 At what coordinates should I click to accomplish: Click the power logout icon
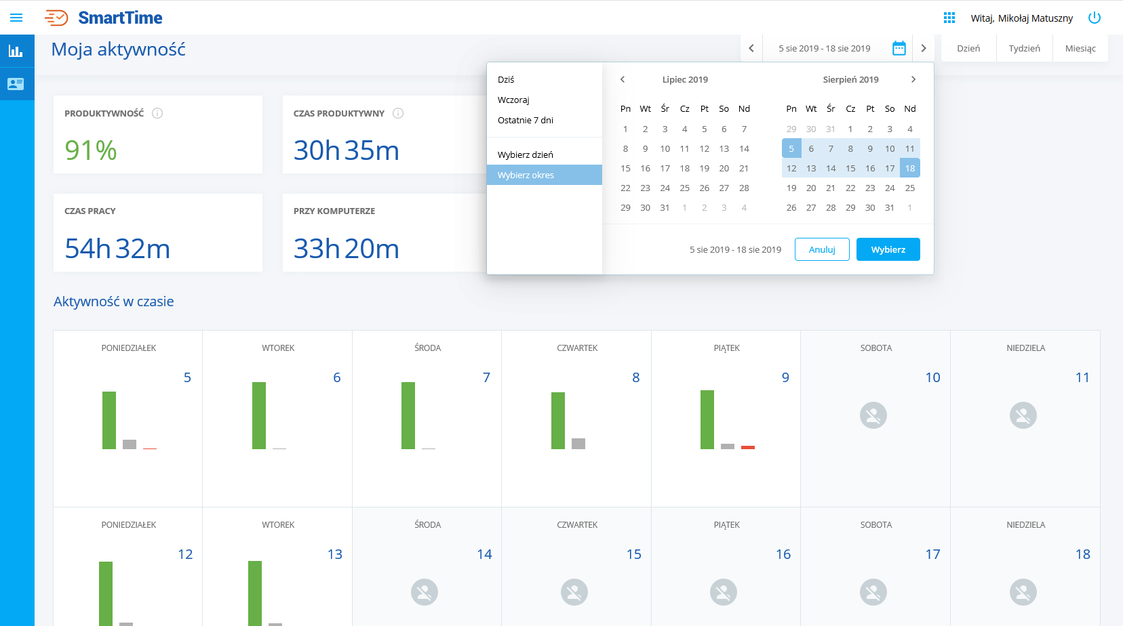(1094, 18)
